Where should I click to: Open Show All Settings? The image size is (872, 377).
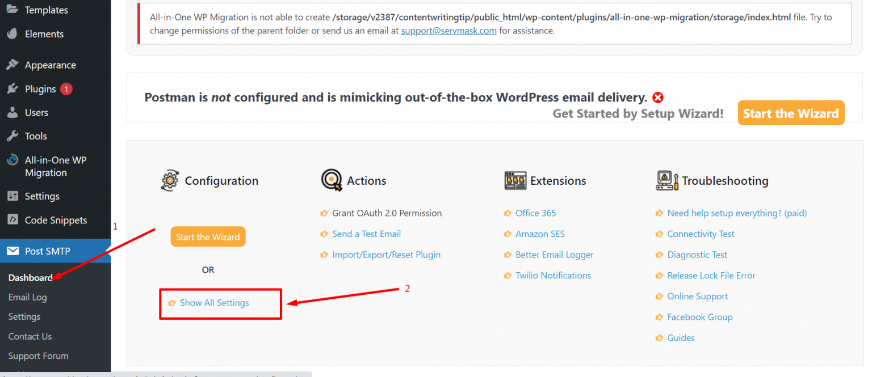[215, 303]
